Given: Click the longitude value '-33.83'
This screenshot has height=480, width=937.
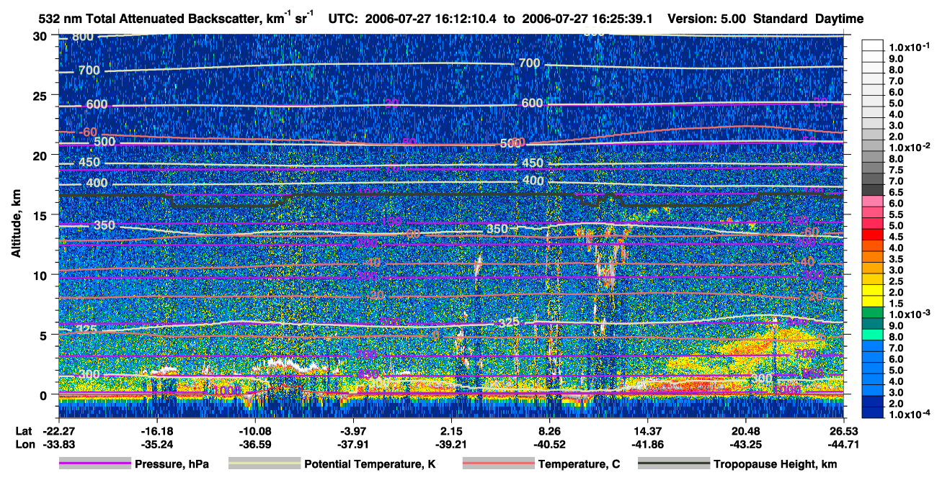Looking at the screenshot, I should [x=58, y=444].
